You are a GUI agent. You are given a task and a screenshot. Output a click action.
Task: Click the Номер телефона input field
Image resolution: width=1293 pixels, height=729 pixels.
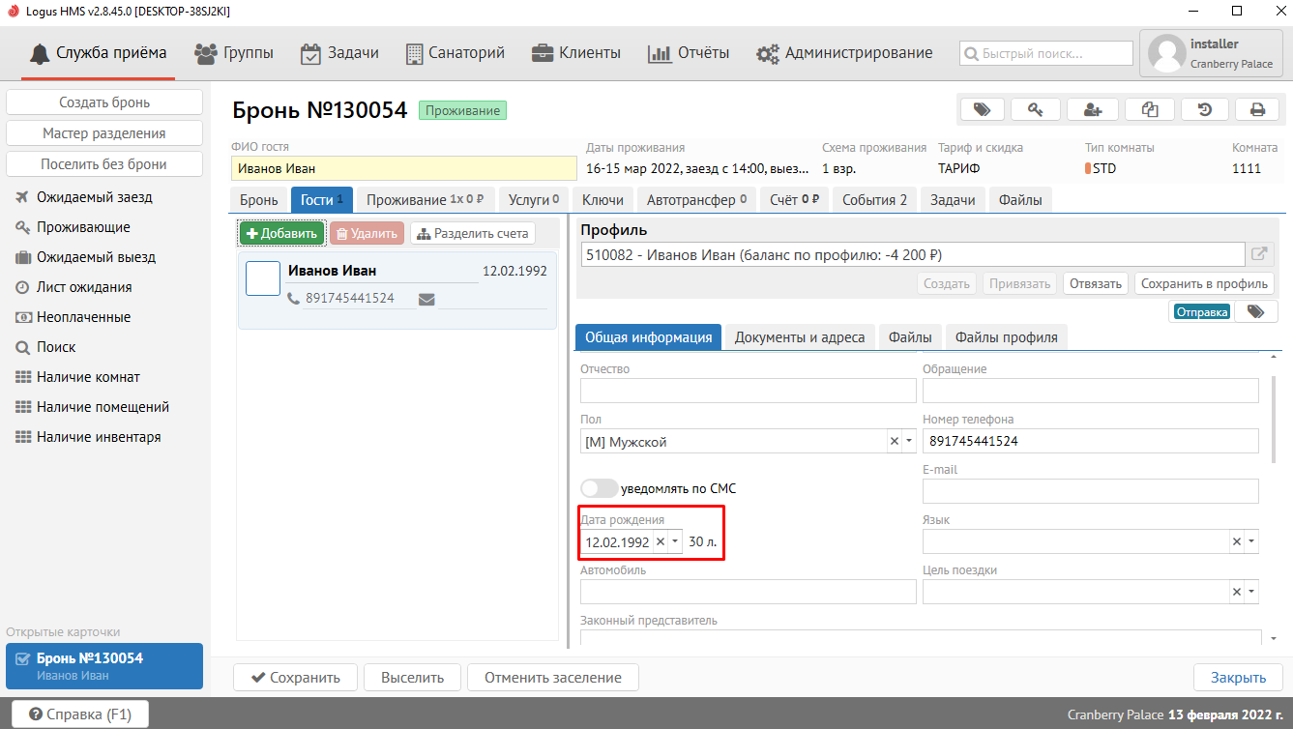[x=1090, y=442]
